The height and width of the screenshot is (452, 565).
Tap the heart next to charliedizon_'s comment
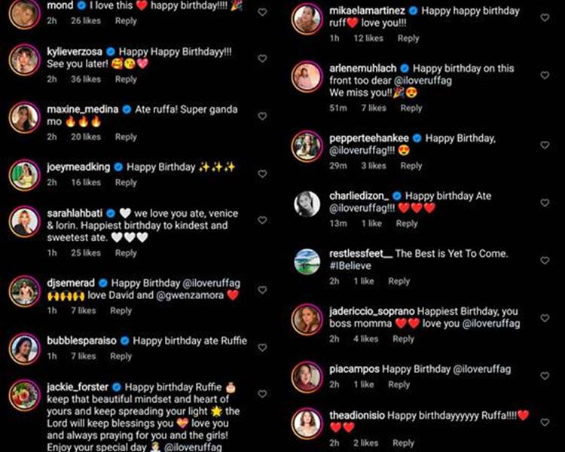tap(545, 203)
